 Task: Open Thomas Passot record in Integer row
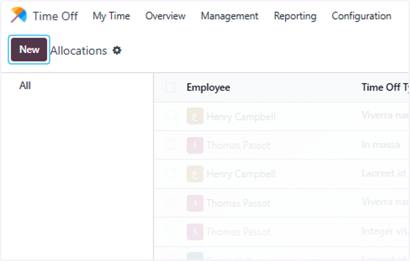[238, 232]
